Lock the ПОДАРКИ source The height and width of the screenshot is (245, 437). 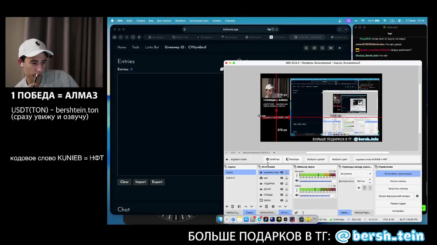(286, 184)
